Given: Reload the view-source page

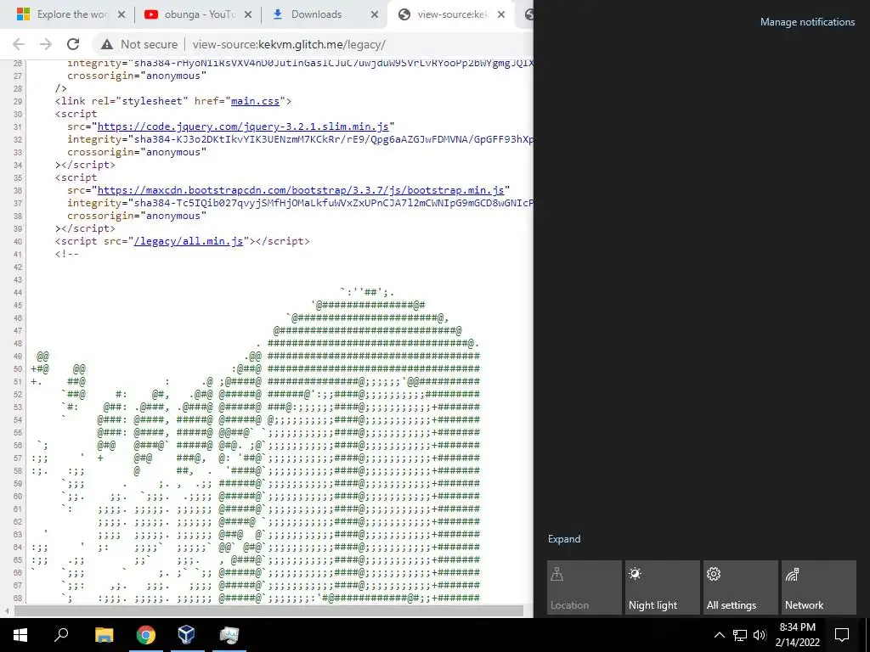Looking at the screenshot, I should point(73,44).
